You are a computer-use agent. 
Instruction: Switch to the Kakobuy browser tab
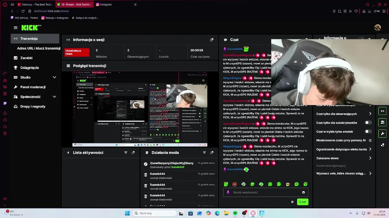35,5
